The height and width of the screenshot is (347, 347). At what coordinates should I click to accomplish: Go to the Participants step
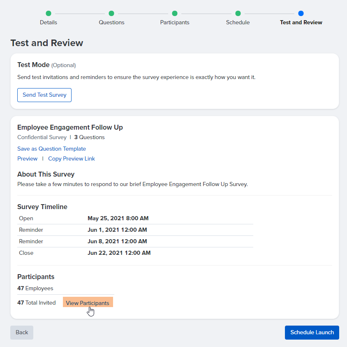175,22
